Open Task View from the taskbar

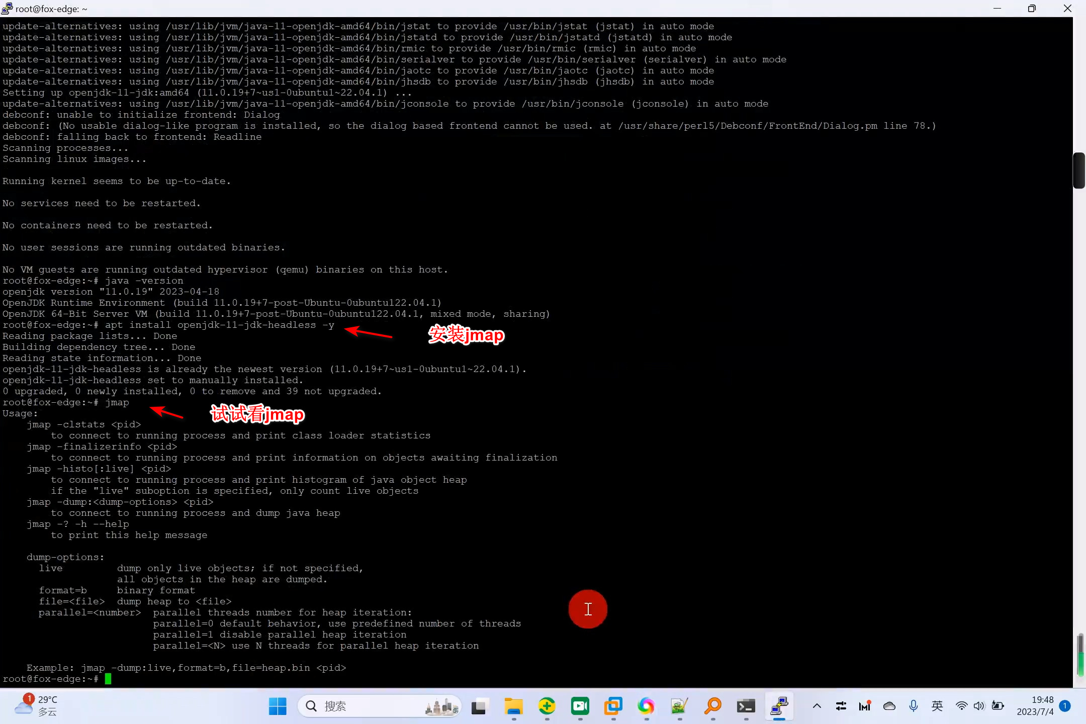click(x=480, y=706)
